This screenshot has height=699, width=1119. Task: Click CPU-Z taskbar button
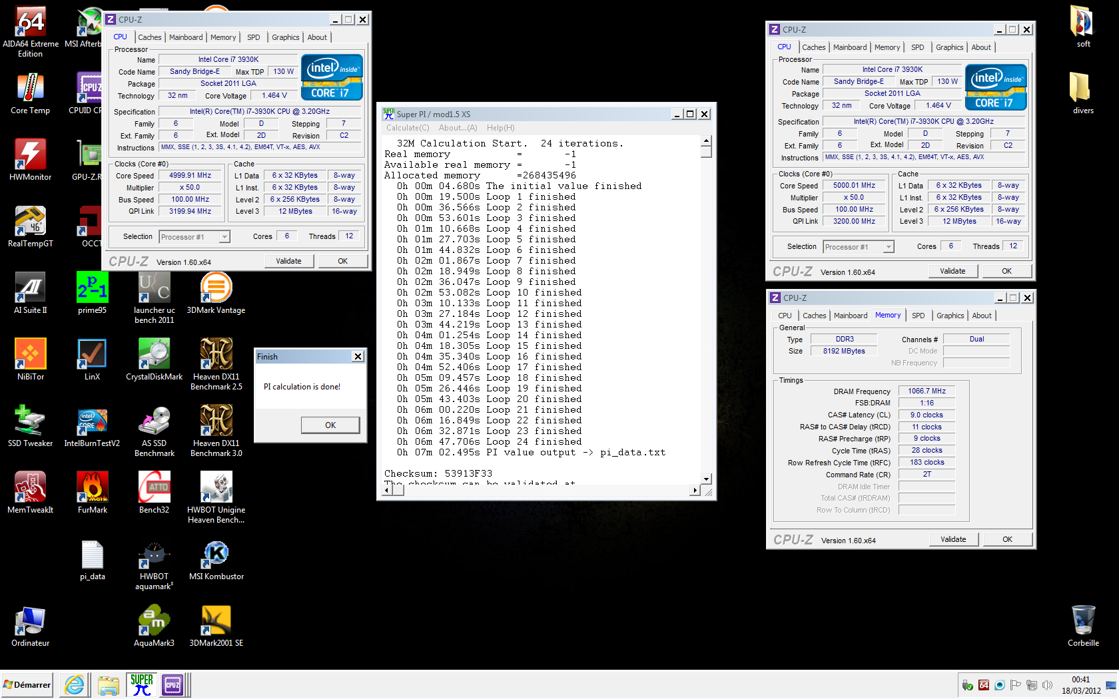coord(173,684)
